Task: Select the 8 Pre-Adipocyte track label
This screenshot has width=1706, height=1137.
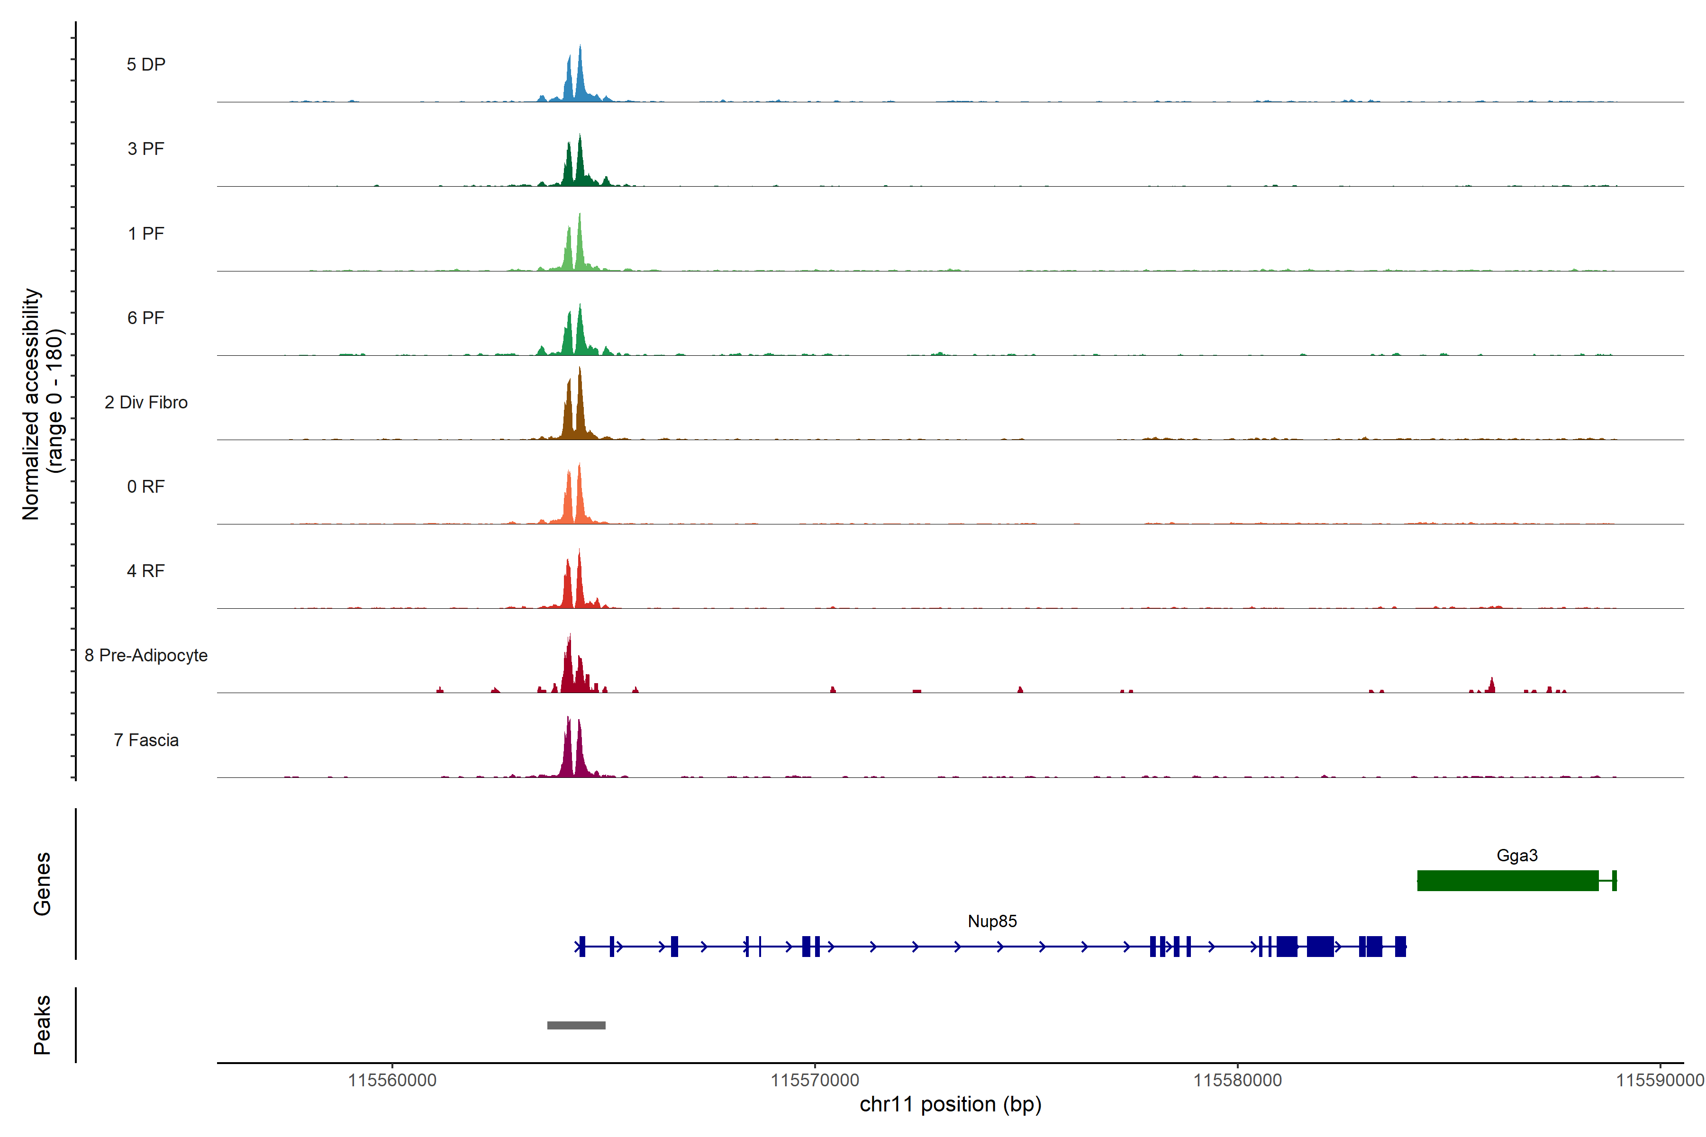Action: 146,656
